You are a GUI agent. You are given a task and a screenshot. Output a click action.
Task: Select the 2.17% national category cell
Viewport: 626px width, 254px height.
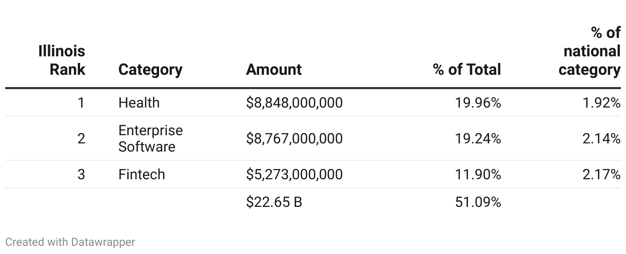601,174
